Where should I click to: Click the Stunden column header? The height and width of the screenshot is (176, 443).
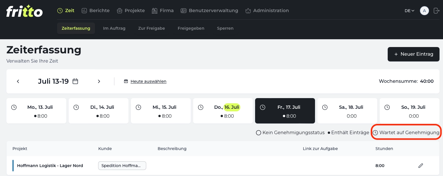coord(384,149)
